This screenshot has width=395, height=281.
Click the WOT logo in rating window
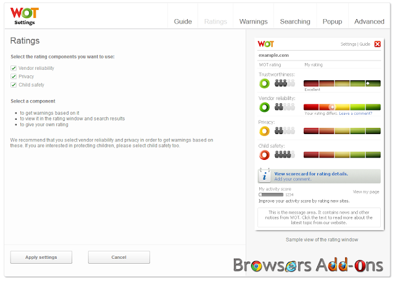point(265,44)
